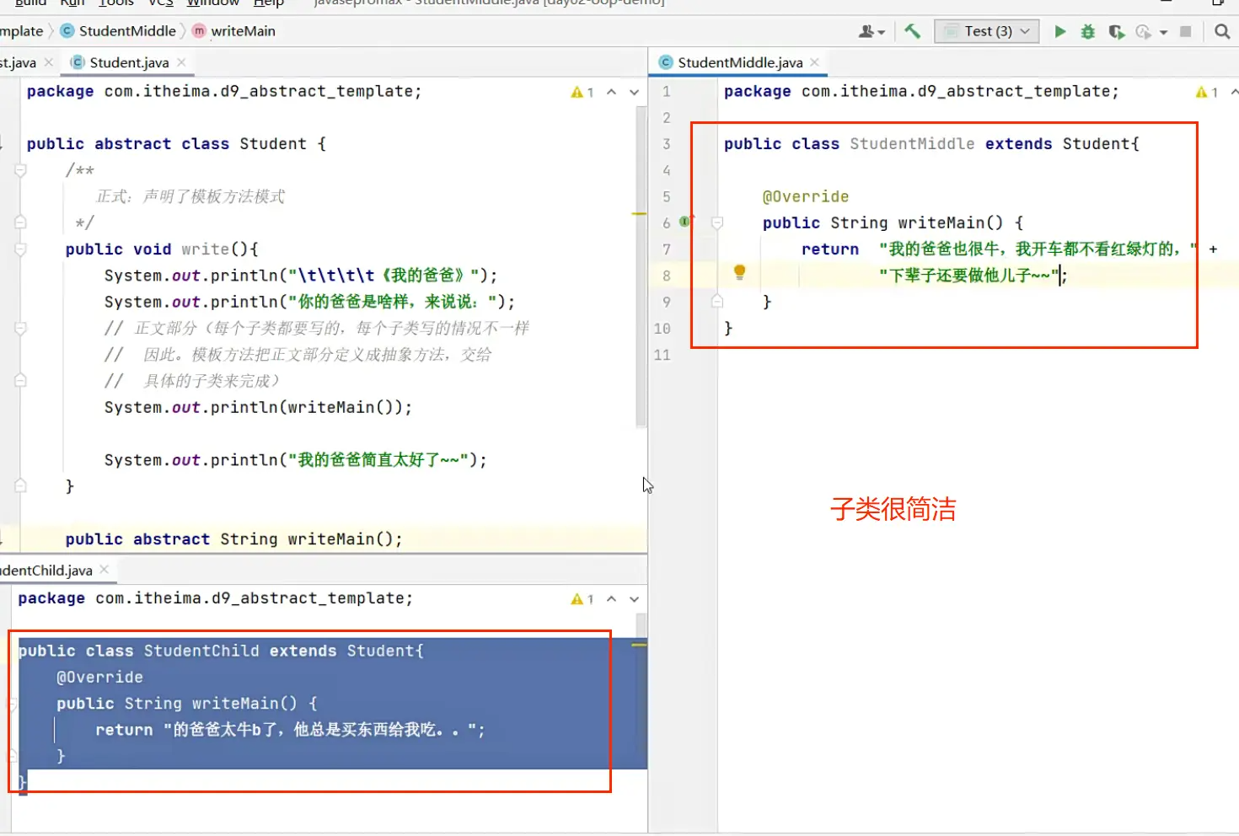Click the println "我的爸爸简直太好了~~" line
The width and height of the screenshot is (1239, 836).
[296, 460]
